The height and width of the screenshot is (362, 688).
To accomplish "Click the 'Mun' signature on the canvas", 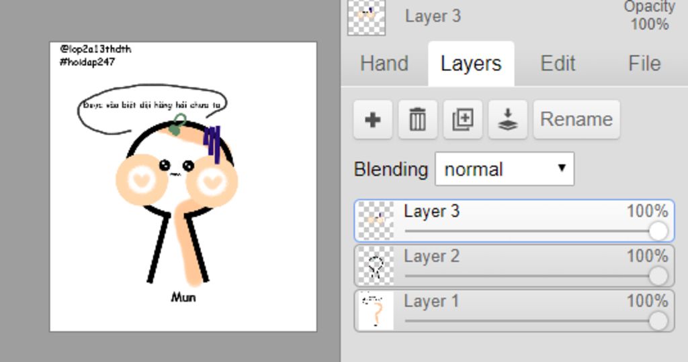I will click(x=183, y=298).
